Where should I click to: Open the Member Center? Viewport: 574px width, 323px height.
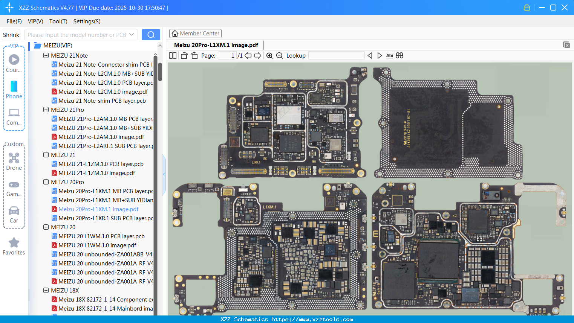(195, 34)
